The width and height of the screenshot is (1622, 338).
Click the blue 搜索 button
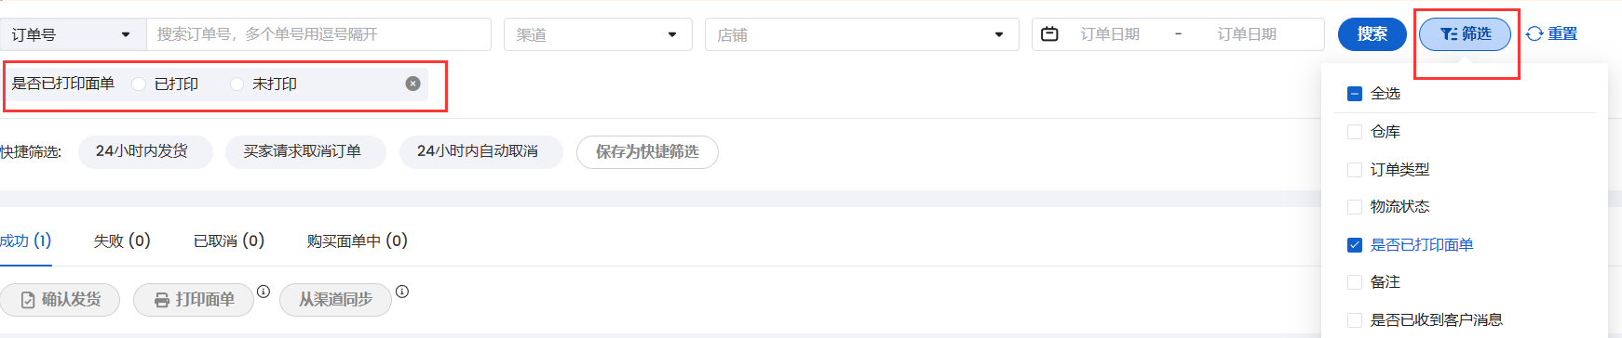1372,34
